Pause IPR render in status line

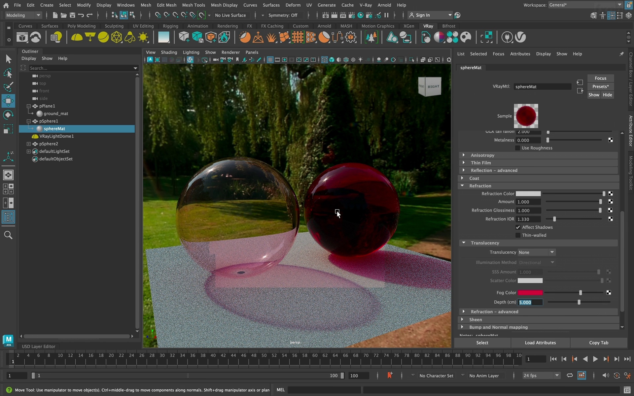[x=386, y=15]
